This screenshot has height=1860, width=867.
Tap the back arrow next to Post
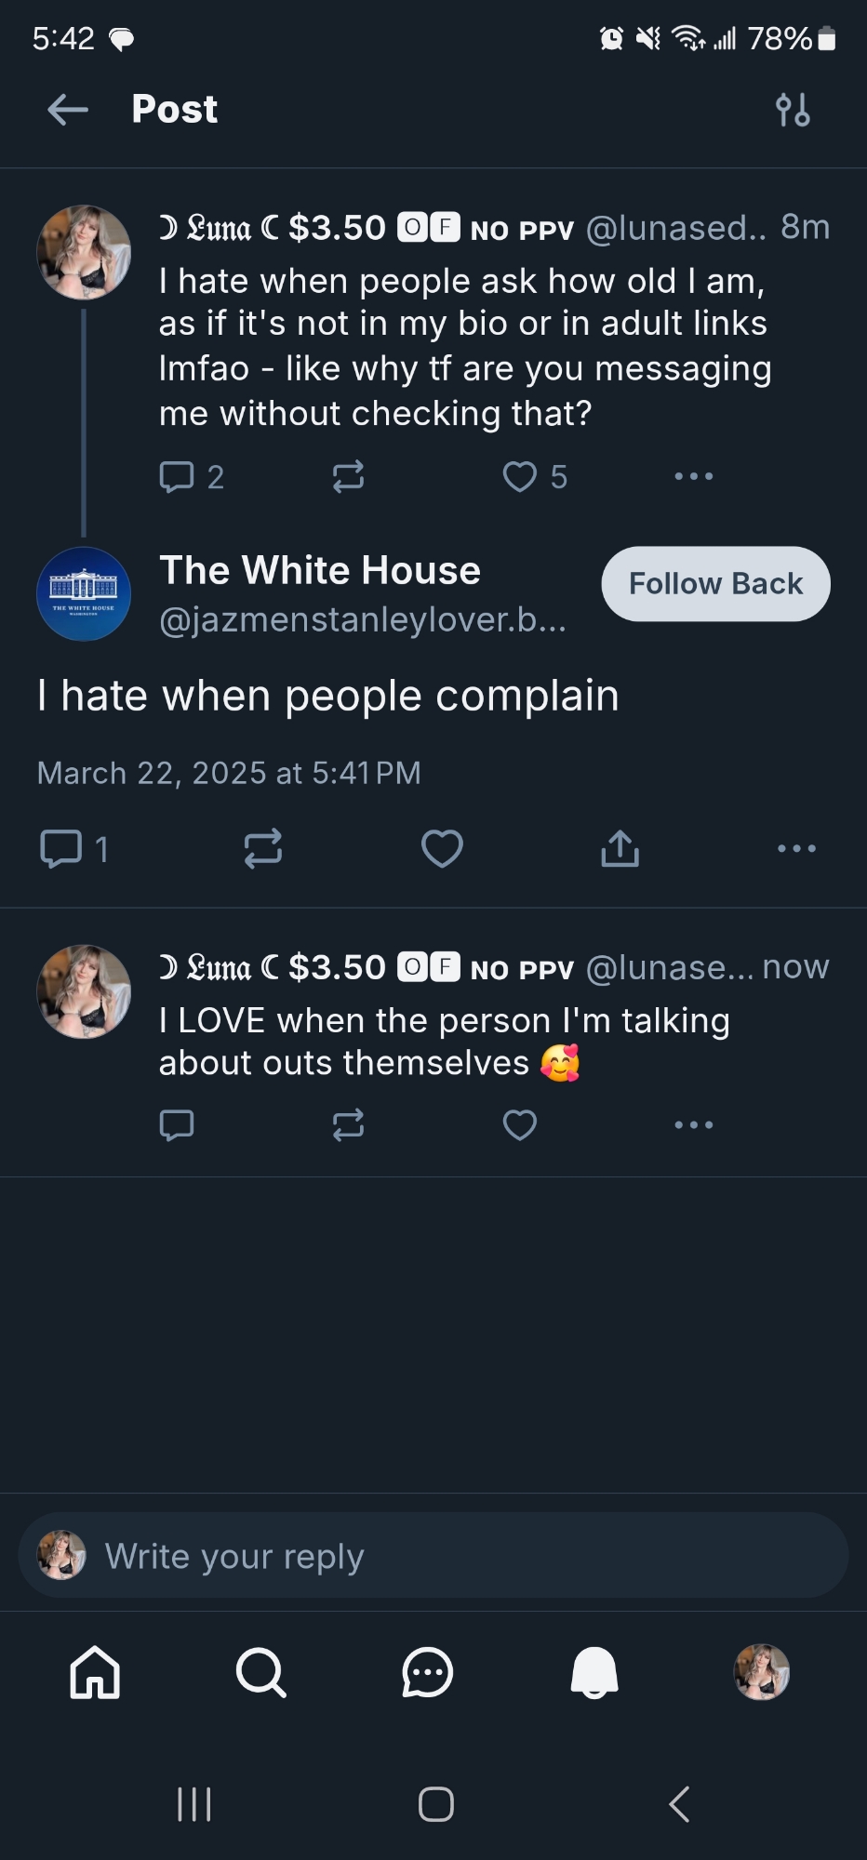tap(68, 110)
